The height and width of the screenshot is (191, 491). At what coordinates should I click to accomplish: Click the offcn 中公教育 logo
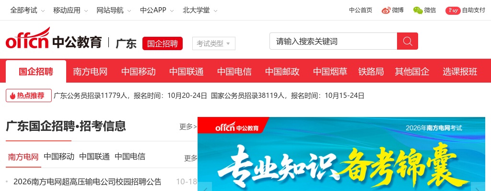(54, 39)
